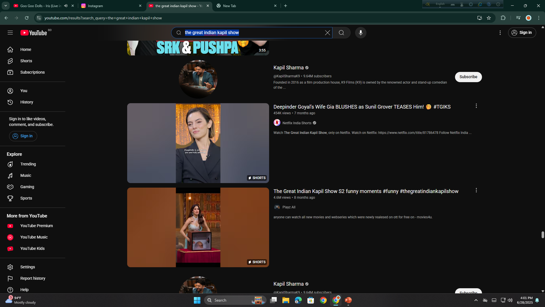Open Music under Explore
Image resolution: width=545 pixels, height=307 pixels.
(x=33, y=175)
